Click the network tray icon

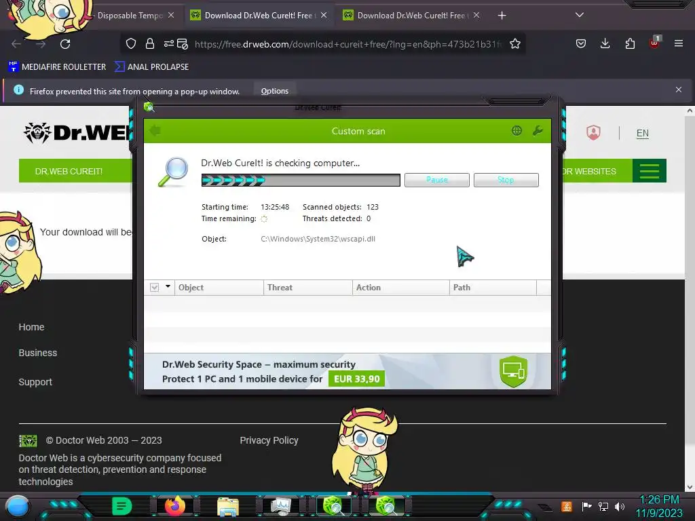click(x=603, y=506)
